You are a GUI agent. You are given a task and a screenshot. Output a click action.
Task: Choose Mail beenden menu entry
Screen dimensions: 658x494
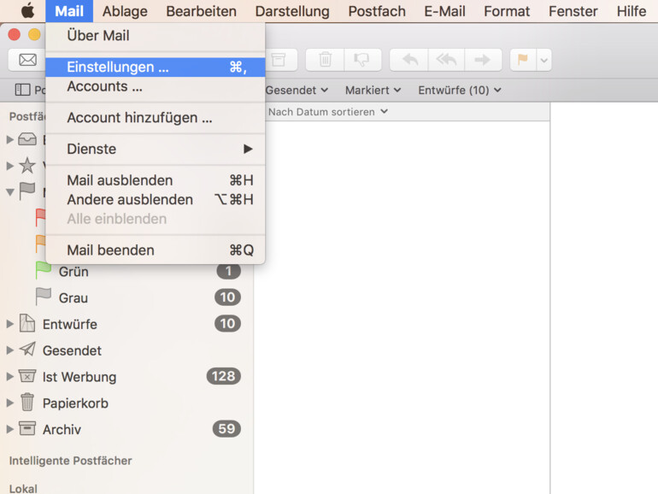(156, 250)
